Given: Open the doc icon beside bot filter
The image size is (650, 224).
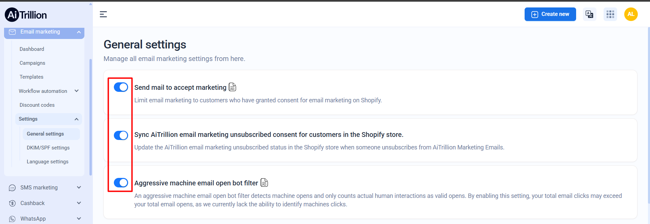Looking at the screenshot, I should tap(264, 183).
